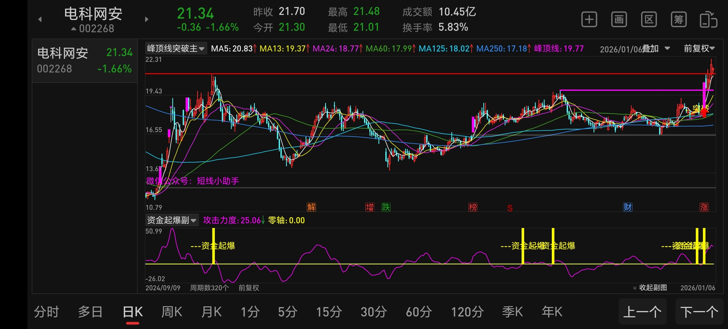This screenshot has height=329, width=728.
Task: Click the 上一个 previous button
Action: [642, 312]
